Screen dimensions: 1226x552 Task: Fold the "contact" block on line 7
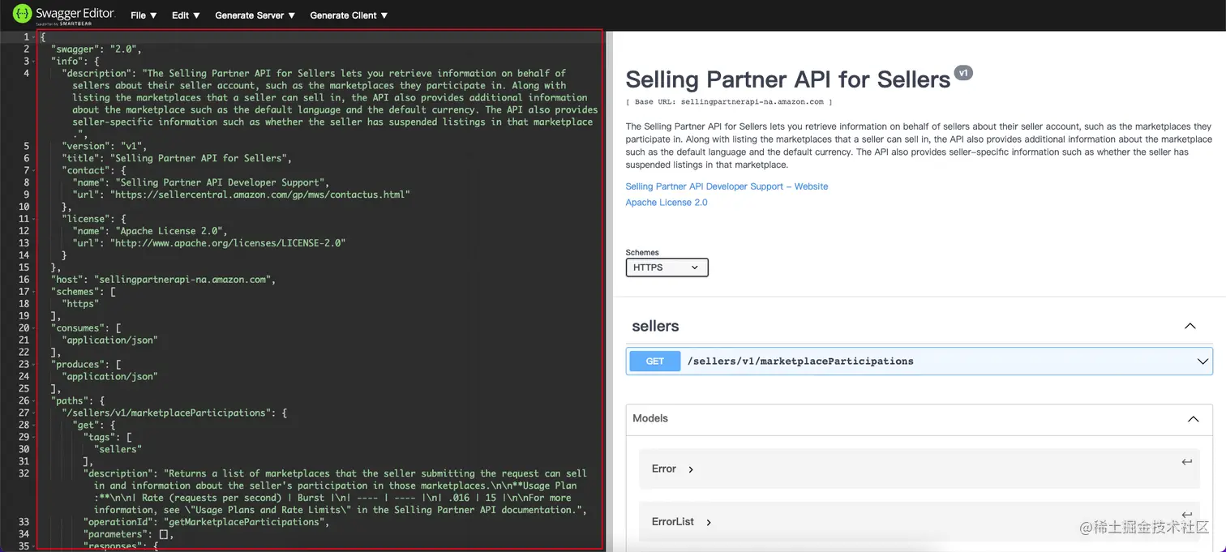pos(34,171)
